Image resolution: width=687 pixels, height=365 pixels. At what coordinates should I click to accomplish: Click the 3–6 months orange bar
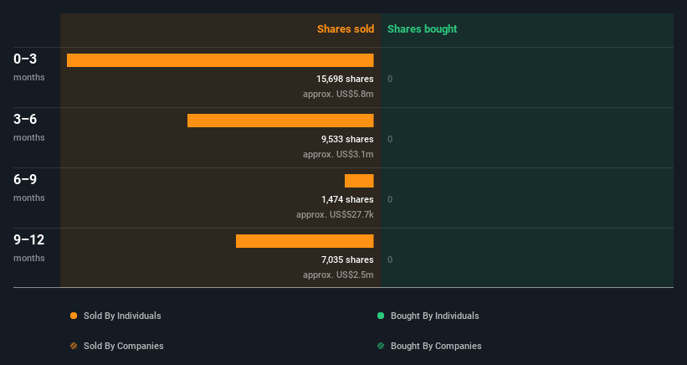pos(280,121)
